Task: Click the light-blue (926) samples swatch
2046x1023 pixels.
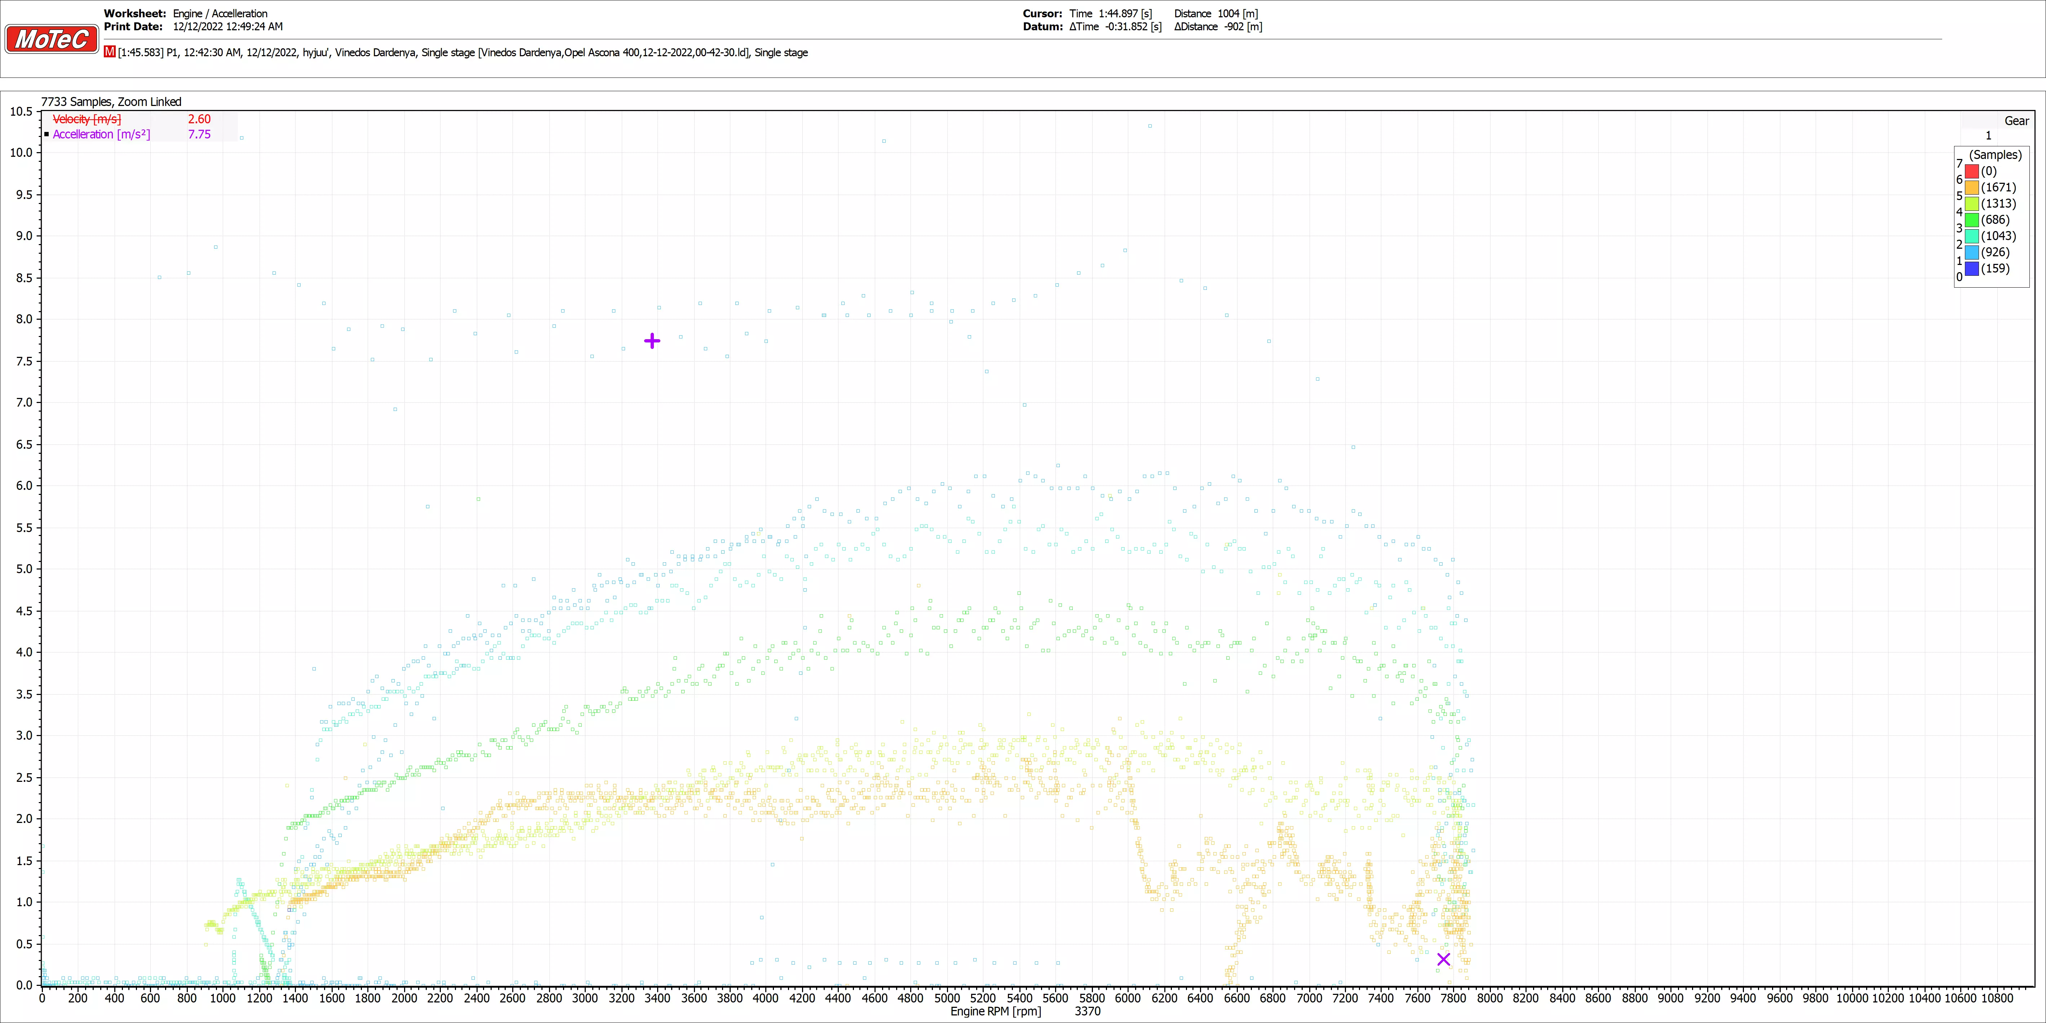Action: [x=1971, y=253]
